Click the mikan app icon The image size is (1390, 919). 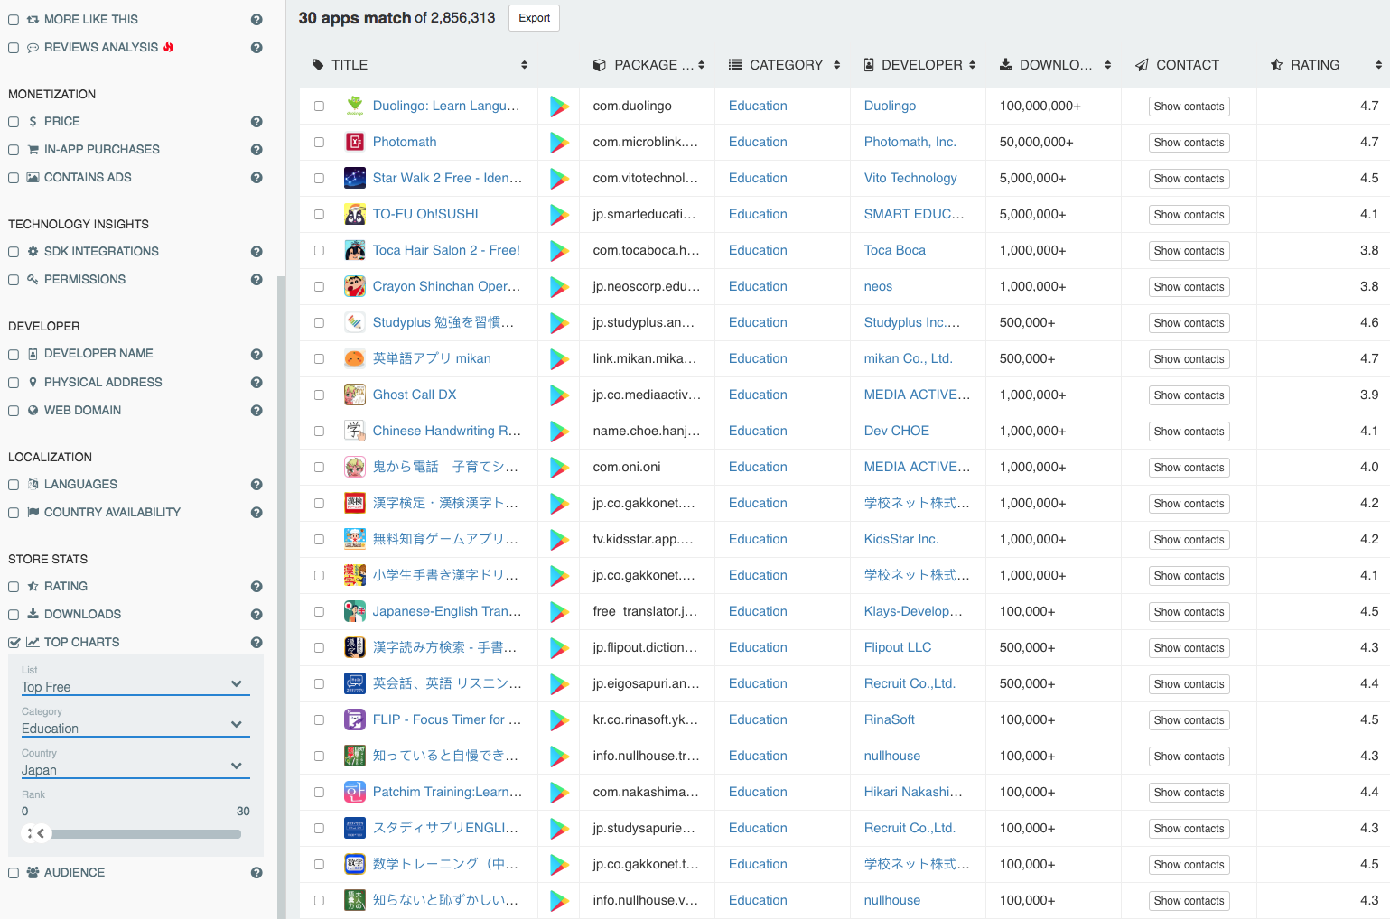tap(355, 358)
